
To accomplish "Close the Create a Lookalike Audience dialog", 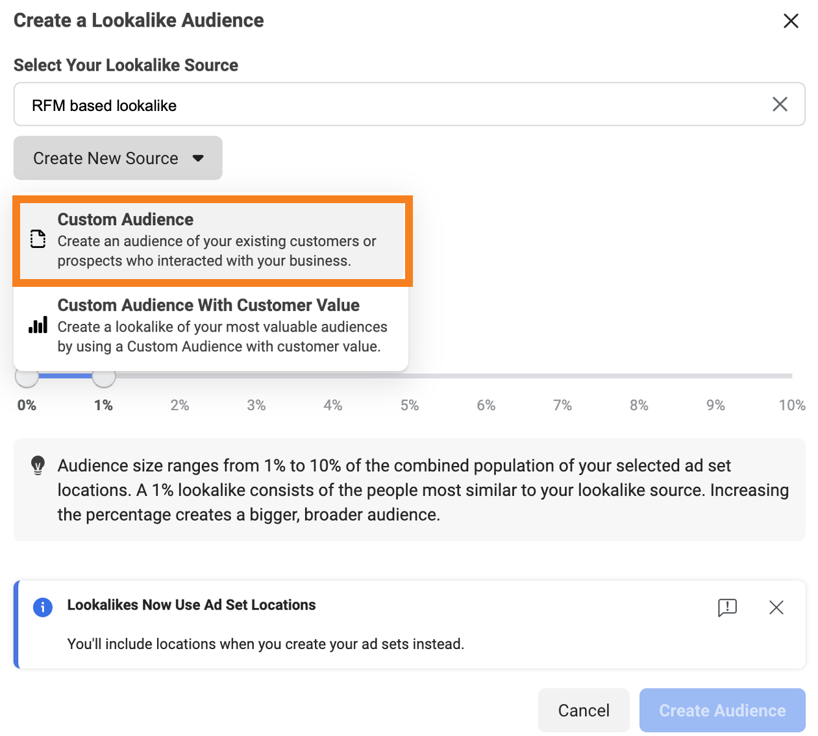I will [x=790, y=21].
